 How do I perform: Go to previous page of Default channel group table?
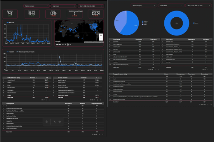pyautogui.click(x=47, y=100)
